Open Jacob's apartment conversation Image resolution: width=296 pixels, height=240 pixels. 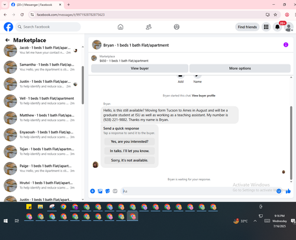[41, 50]
